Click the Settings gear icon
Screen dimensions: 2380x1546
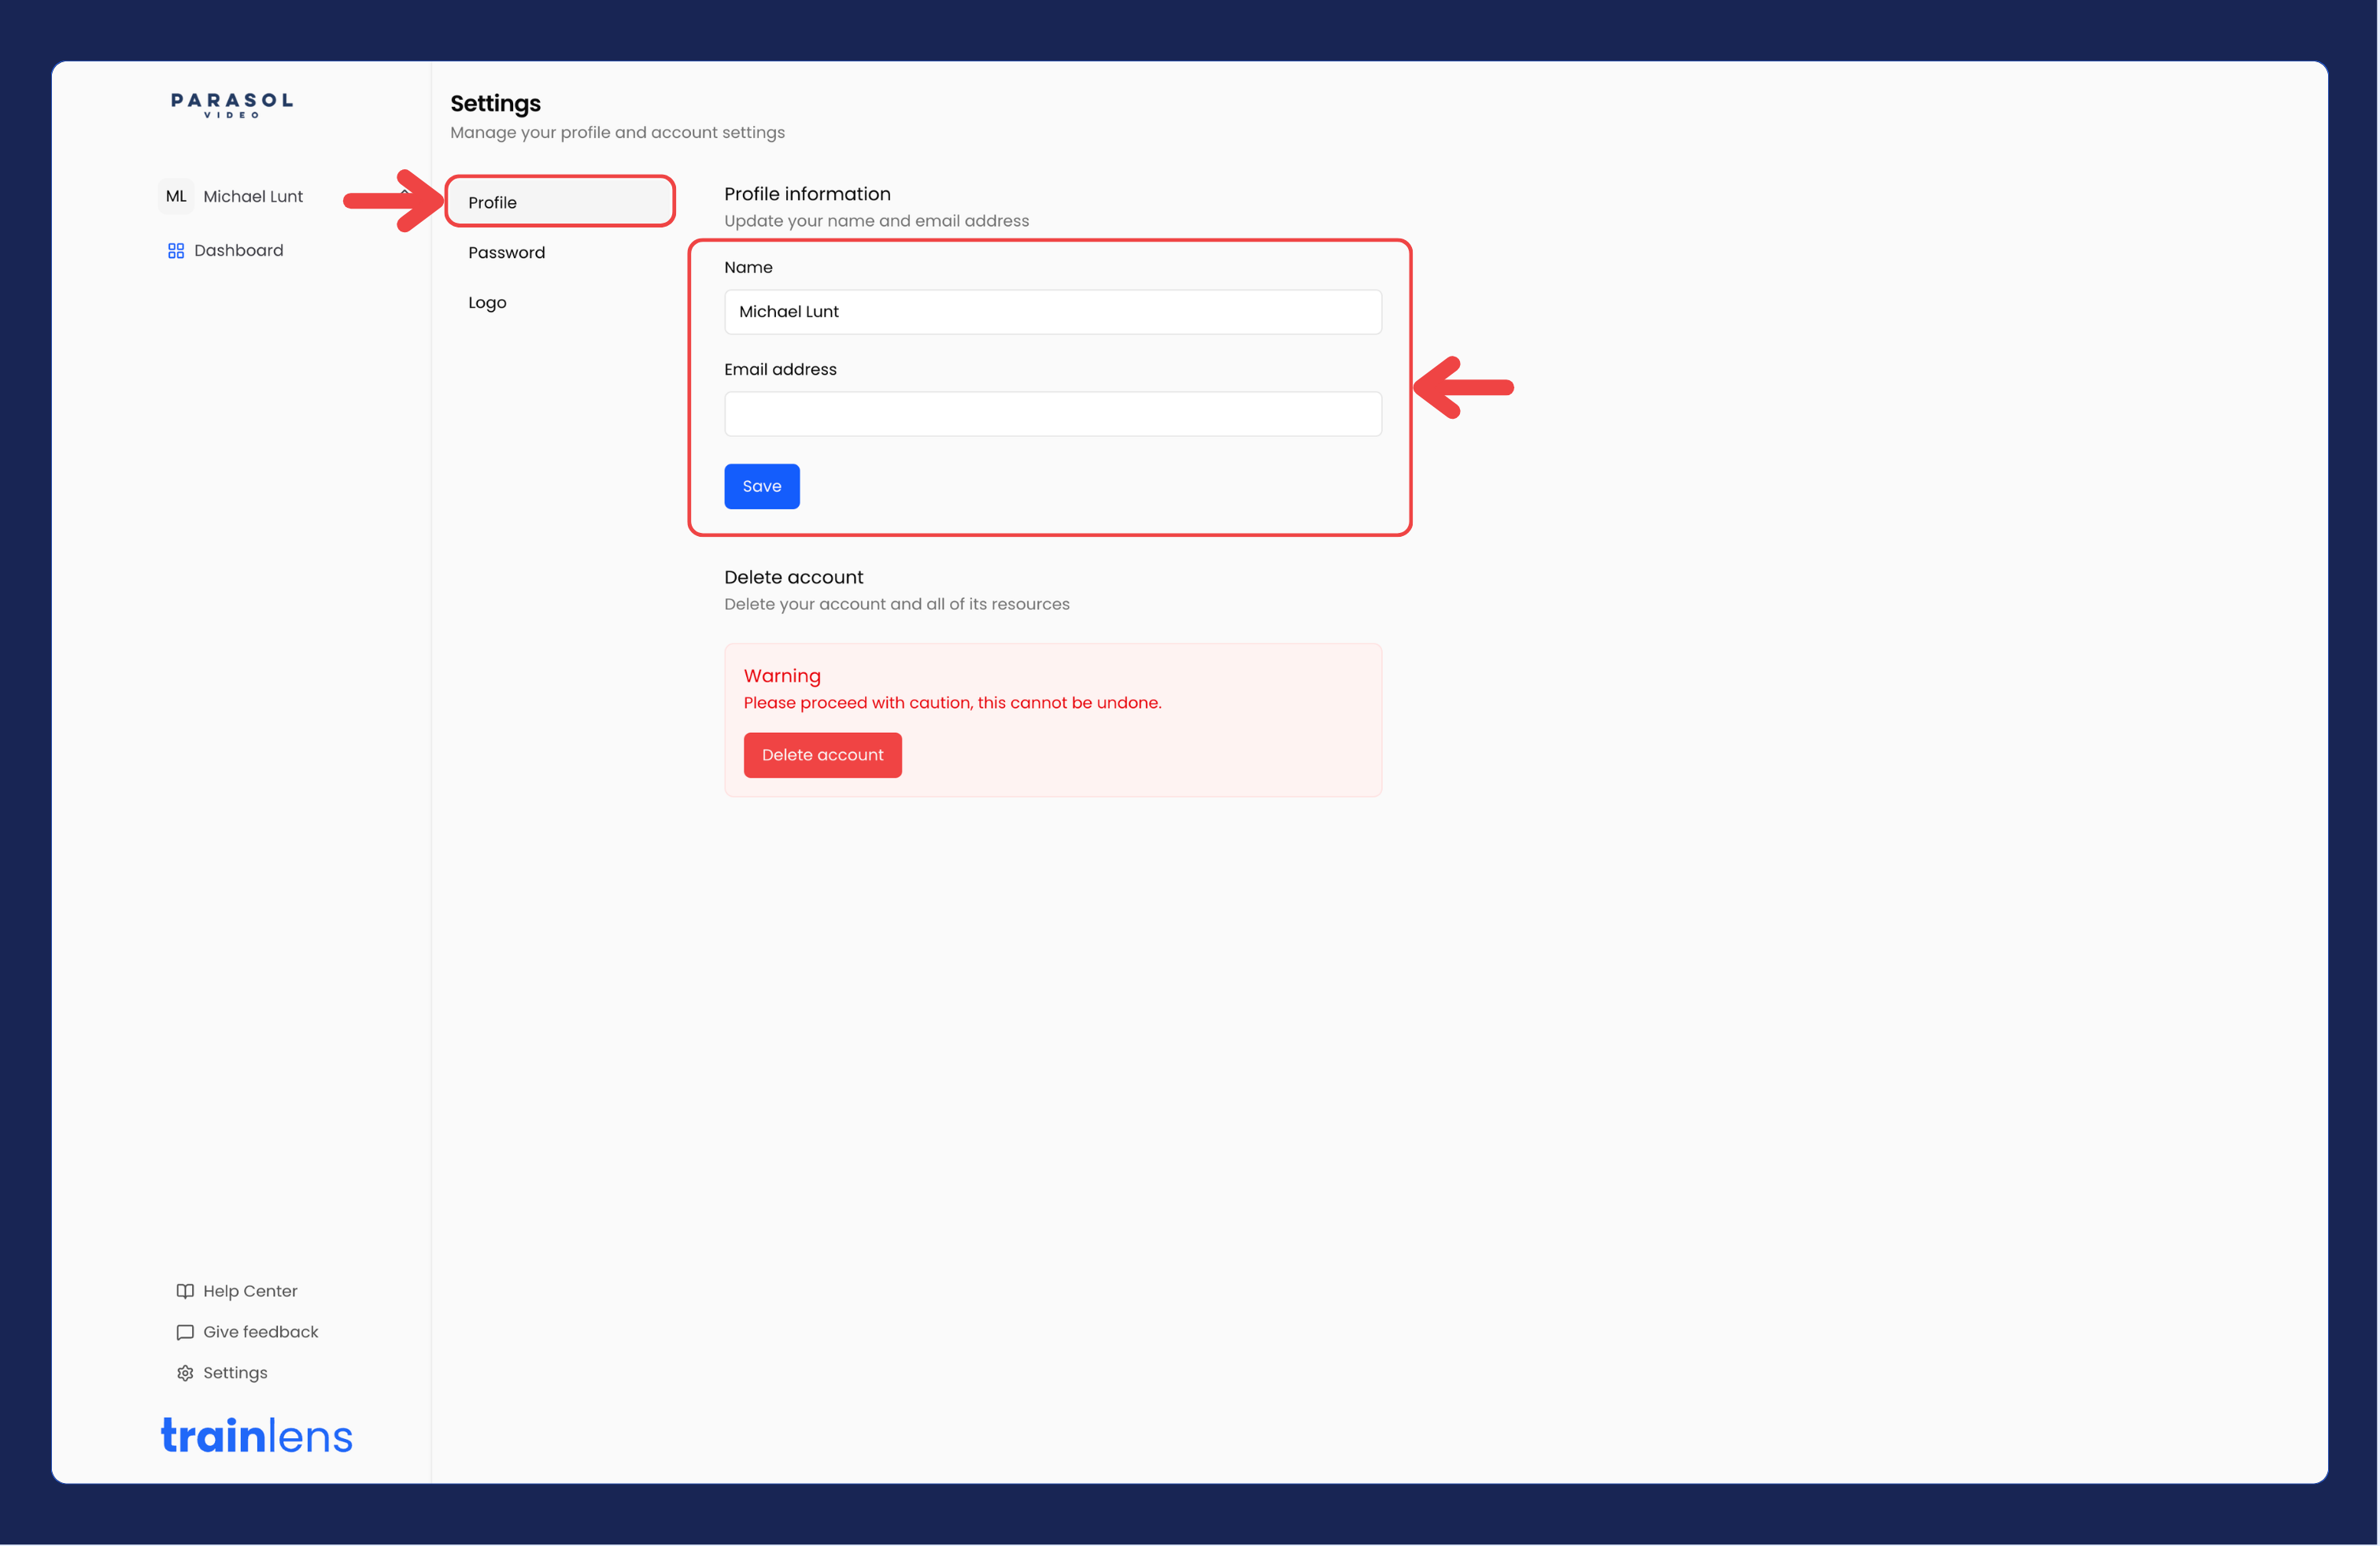(x=185, y=1374)
